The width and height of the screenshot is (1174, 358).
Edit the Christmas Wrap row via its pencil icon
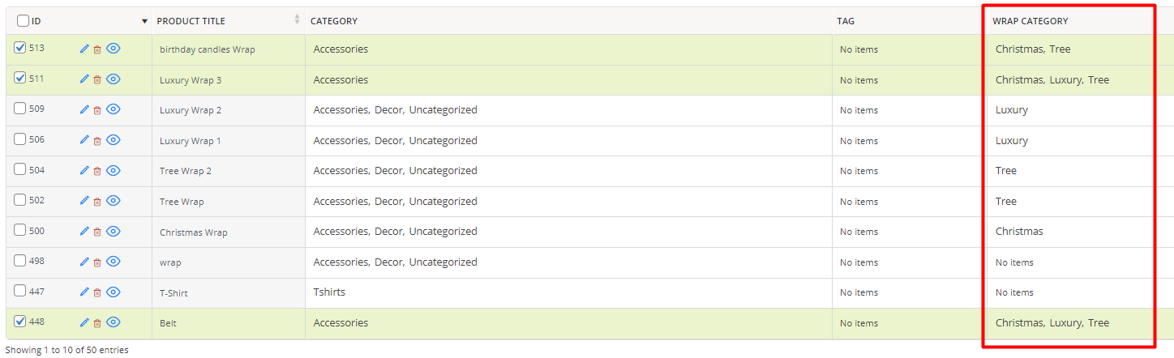pyautogui.click(x=84, y=232)
